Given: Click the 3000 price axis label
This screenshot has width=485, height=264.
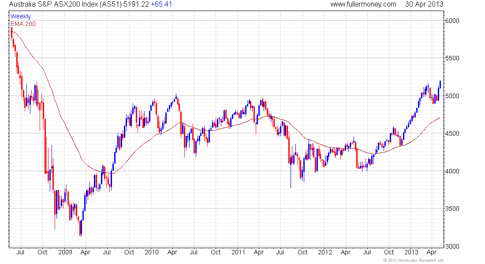Looking at the screenshot, I should pyautogui.click(x=452, y=246).
